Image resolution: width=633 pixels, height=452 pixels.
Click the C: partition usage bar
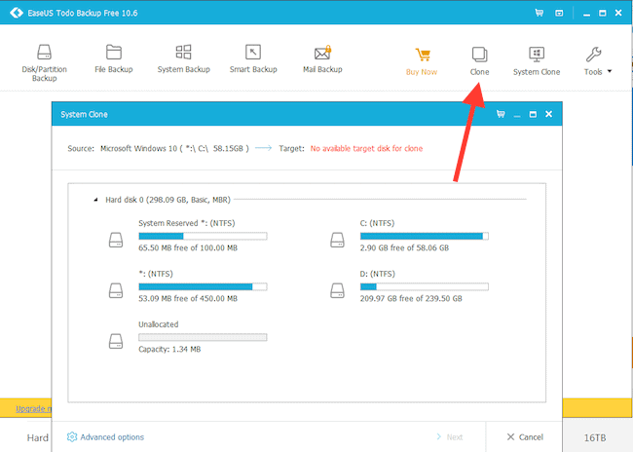tap(425, 236)
